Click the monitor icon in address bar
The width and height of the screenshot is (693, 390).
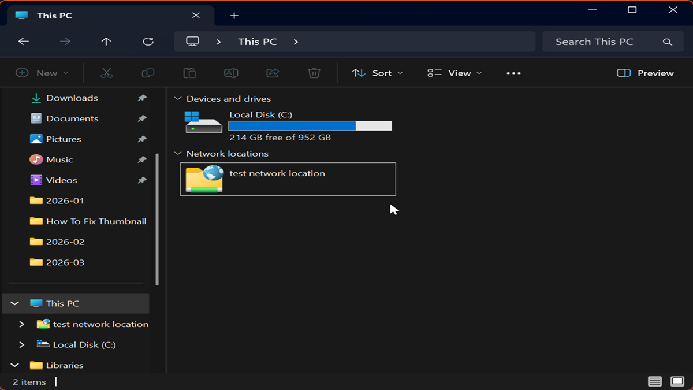[192, 42]
